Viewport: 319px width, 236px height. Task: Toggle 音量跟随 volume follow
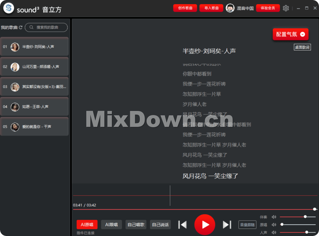[247, 224]
